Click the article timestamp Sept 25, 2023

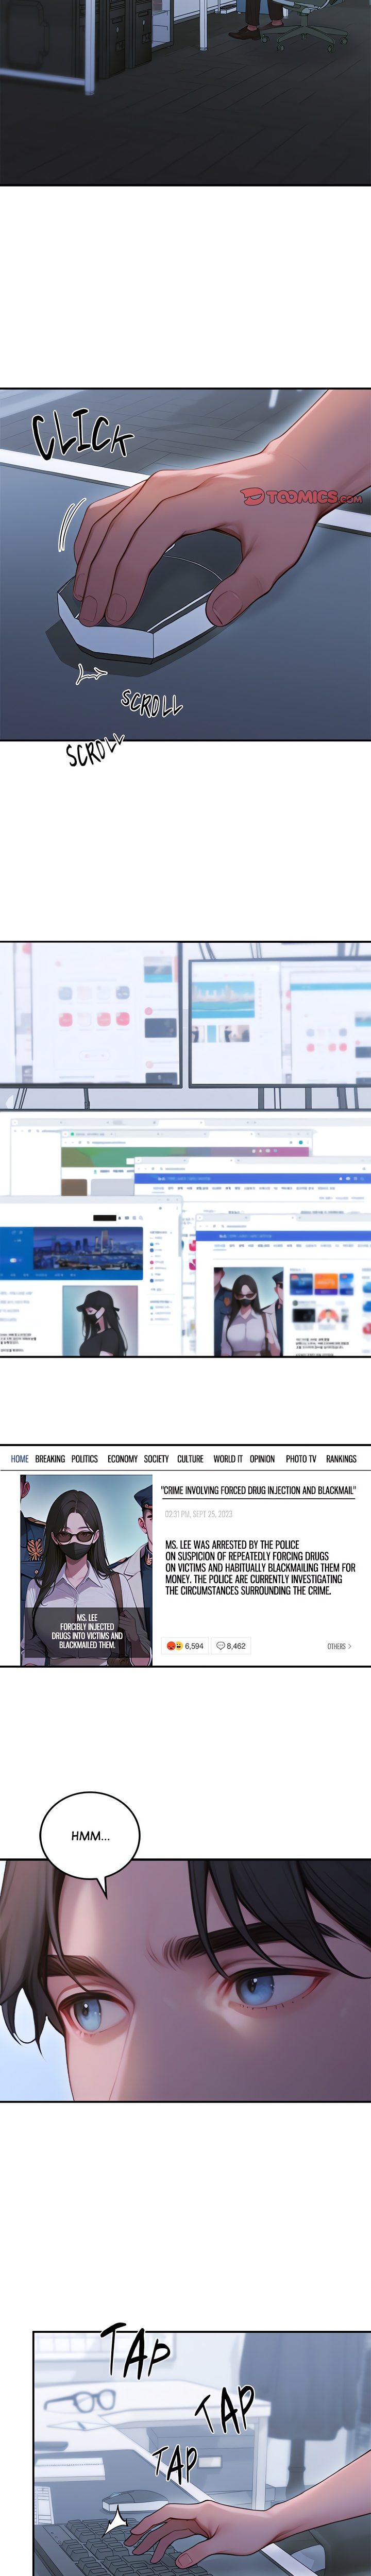199,1514
